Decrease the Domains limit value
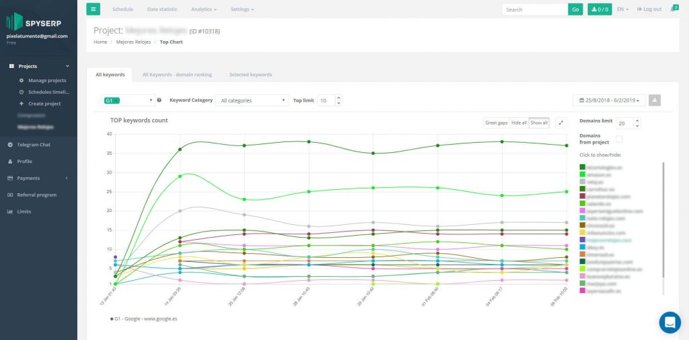Viewport: 689px width, 340px height. tap(637, 126)
